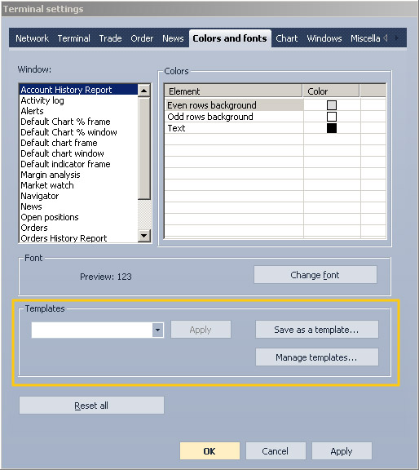Open the Chart tab
Screen dimensions: 419x470
click(287, 38)
